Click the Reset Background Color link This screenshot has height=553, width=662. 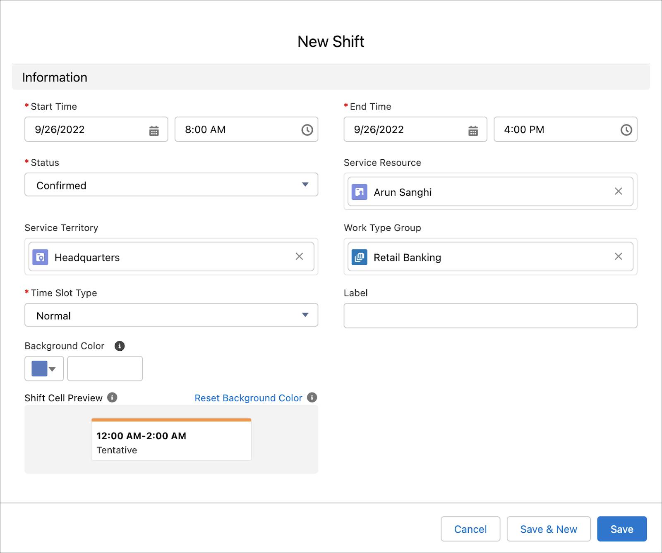click(x=247, y=398)
